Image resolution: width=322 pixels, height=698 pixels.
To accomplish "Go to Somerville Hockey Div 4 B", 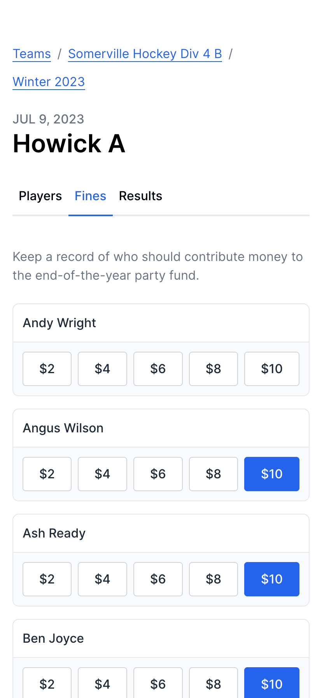I will coord(145,54).
